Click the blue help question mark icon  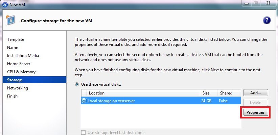click(x=267, y=20)
